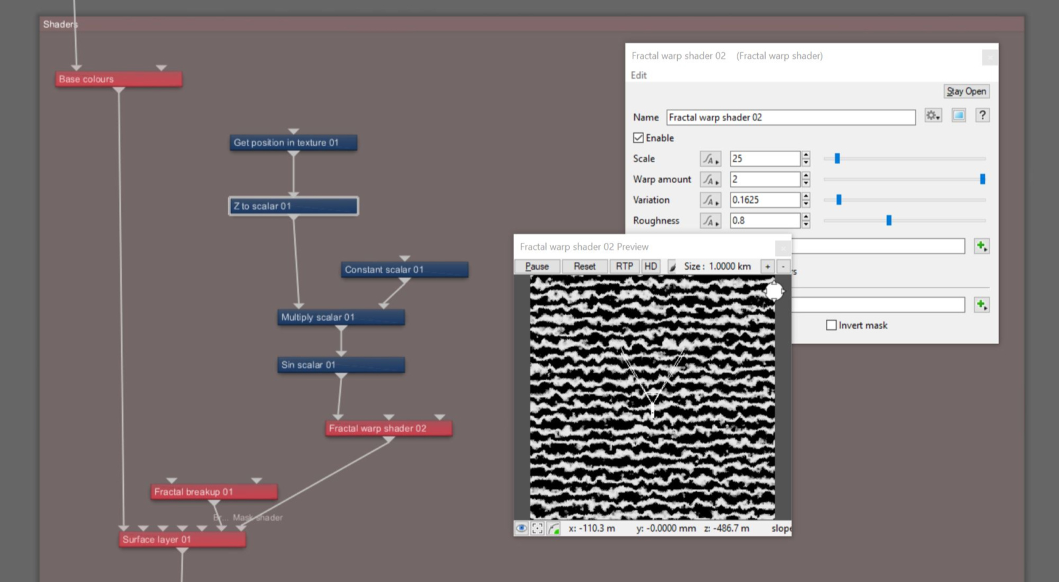Screen dimensions: 1059x582
Task: Click the Shaders group title bar
Action: [531, 24]
